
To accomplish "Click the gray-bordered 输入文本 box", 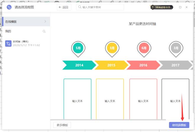I will click(x=175, y=99).
